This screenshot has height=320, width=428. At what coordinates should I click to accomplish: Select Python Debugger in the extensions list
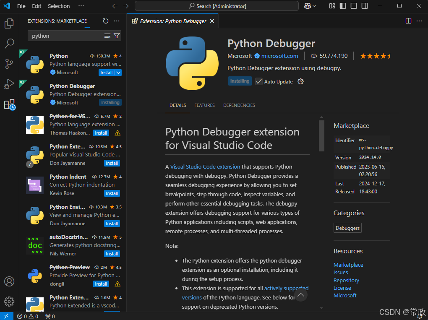point(72,94)
